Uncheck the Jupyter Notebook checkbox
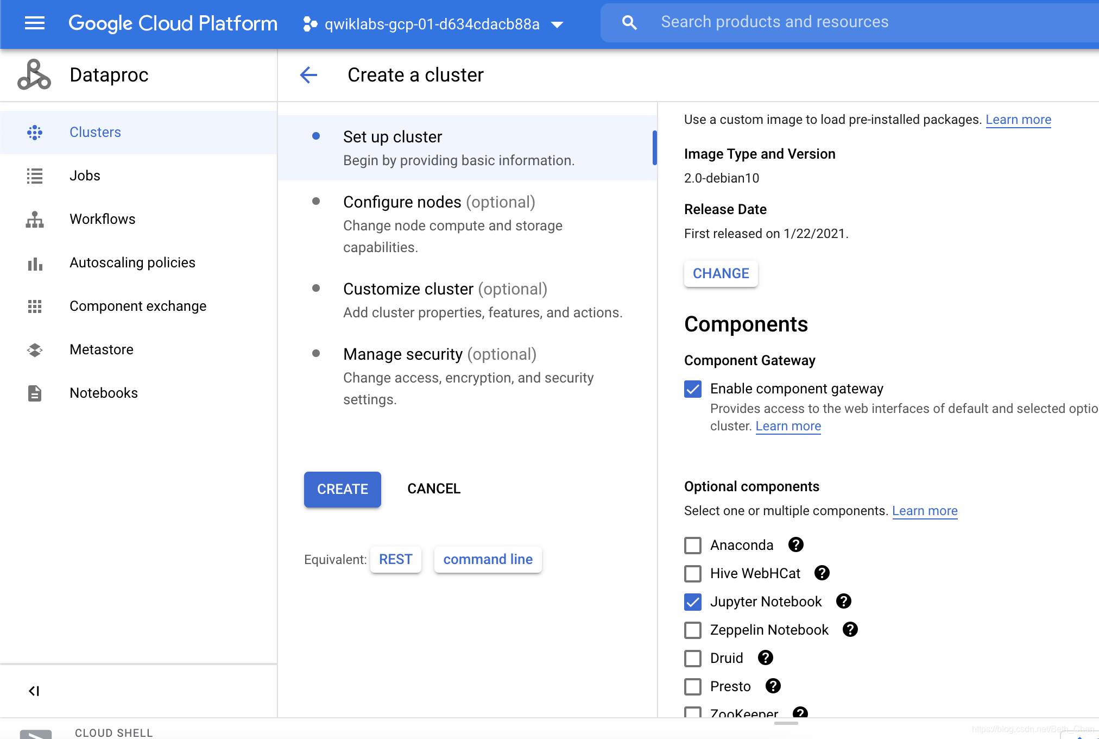Screen dimensions: 1099x739 (x=693, y=602)
